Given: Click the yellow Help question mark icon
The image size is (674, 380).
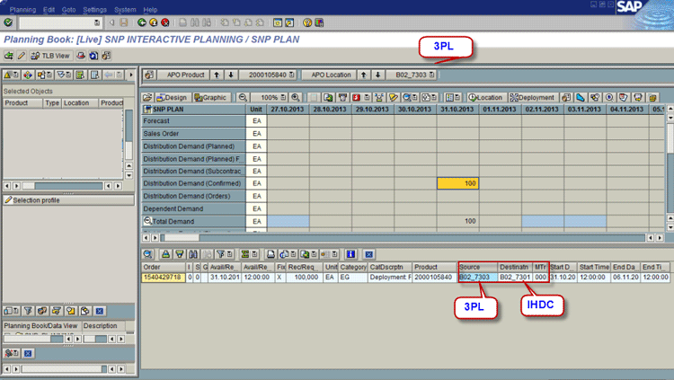Looking at the screenshot, I should click(307, 22).
